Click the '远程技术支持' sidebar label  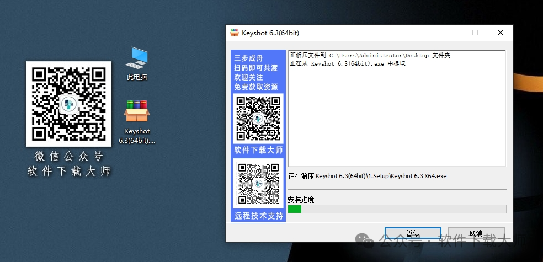tap(258, 216)
